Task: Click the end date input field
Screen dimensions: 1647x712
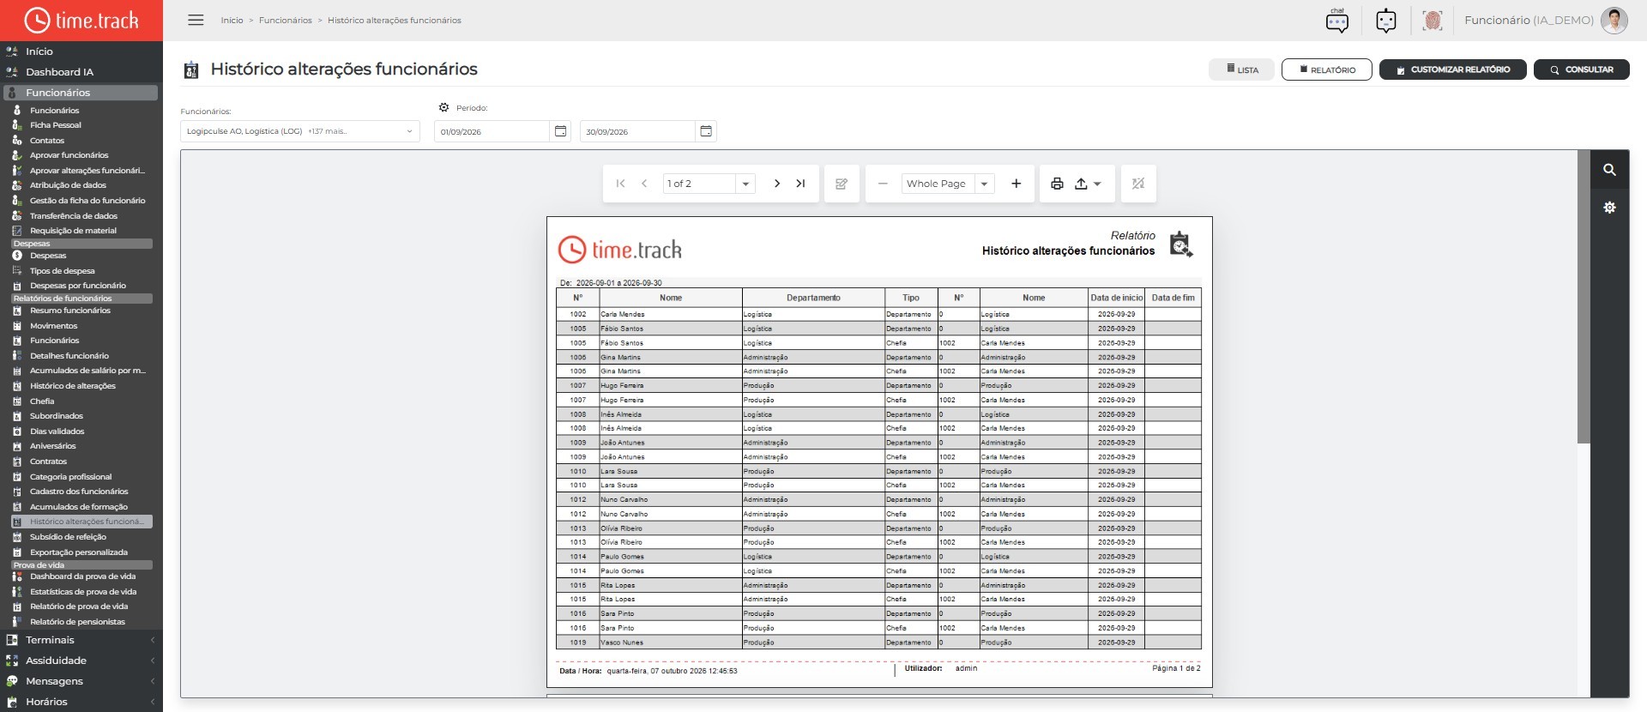Action: [x=637, y=131]
